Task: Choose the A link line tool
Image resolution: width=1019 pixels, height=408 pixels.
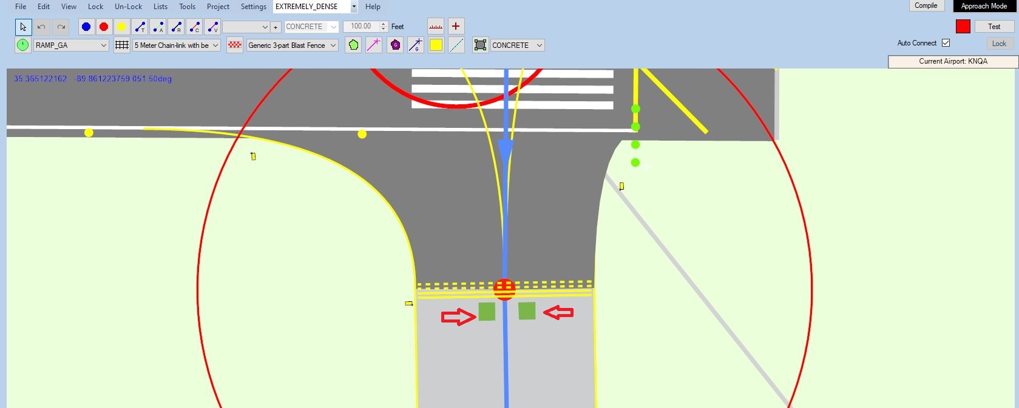Action: click(x=158, y=27)
